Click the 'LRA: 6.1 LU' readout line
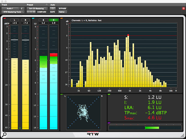Viewport: 186px width, 139px height. pyautogui.click(x=143, y=108)
